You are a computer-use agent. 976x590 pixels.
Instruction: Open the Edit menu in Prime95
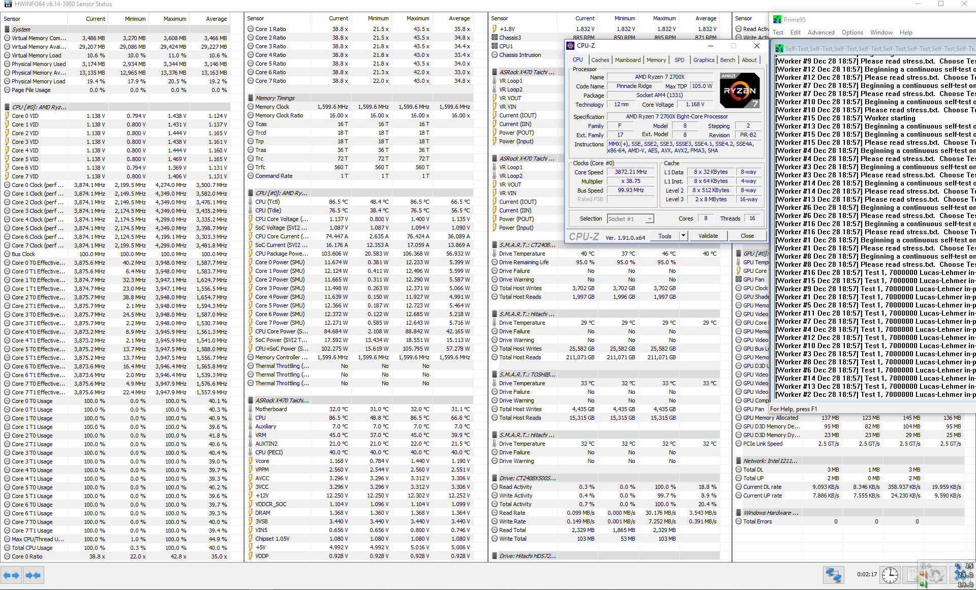[795, 33]
